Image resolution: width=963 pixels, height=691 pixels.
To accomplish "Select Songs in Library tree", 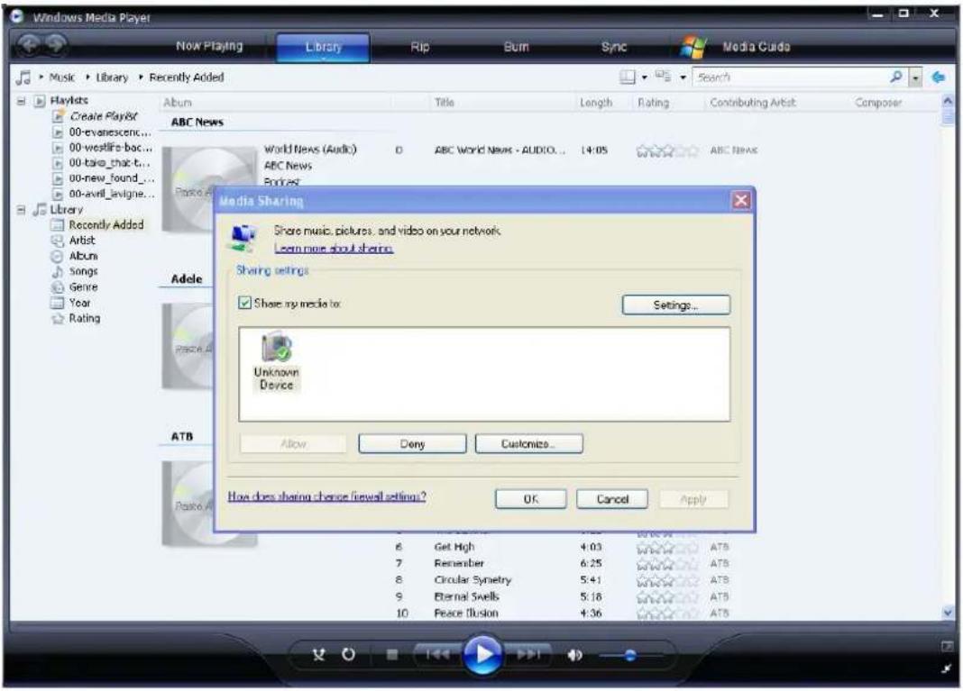I will coord(84,271).
